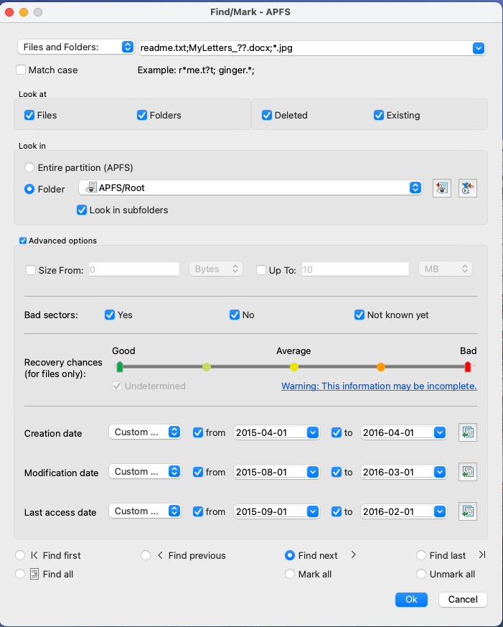Uncheck the Deleted checkbox
The width and height of the screenshot is (503, 627).
click(x=267, y=115)
